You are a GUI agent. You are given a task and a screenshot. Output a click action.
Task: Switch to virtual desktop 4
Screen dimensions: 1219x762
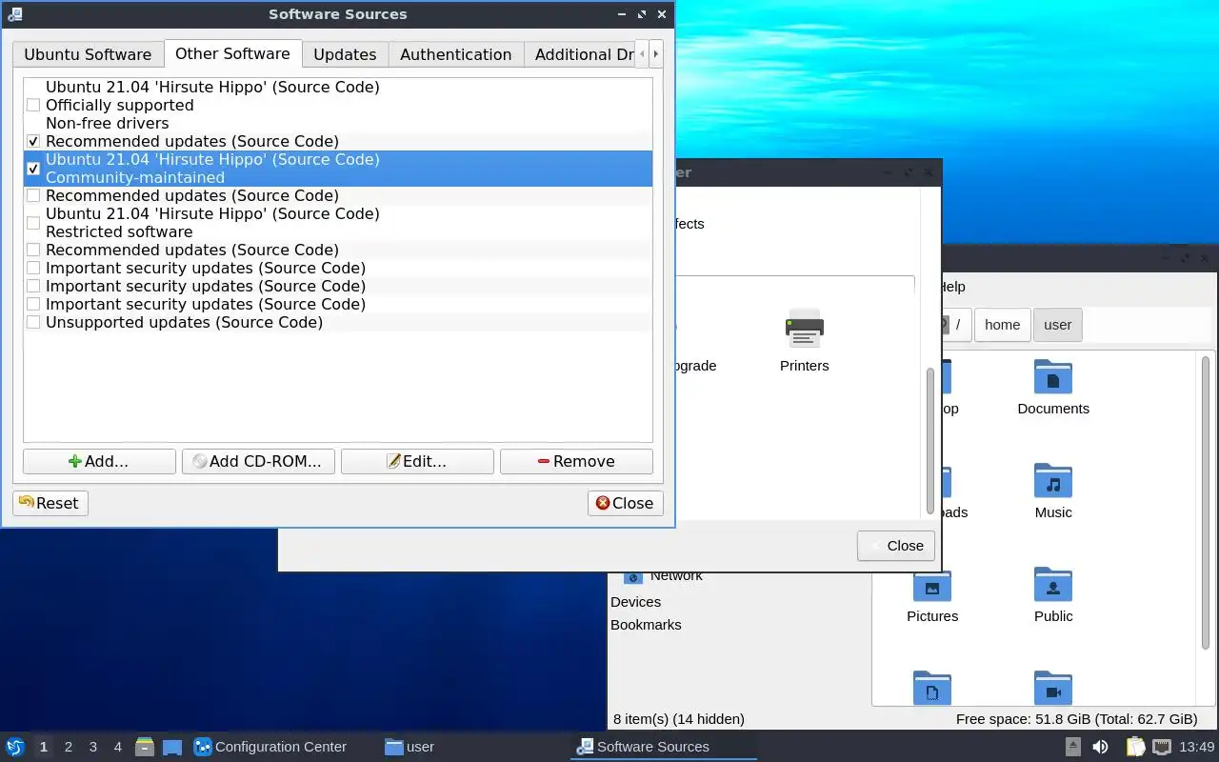click(118, 747)
